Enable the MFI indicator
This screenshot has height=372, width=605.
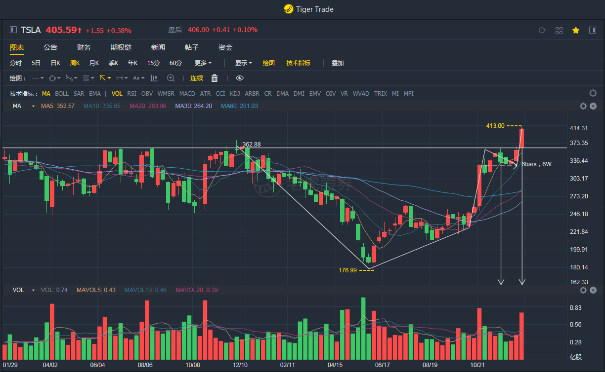click(409, 93)
